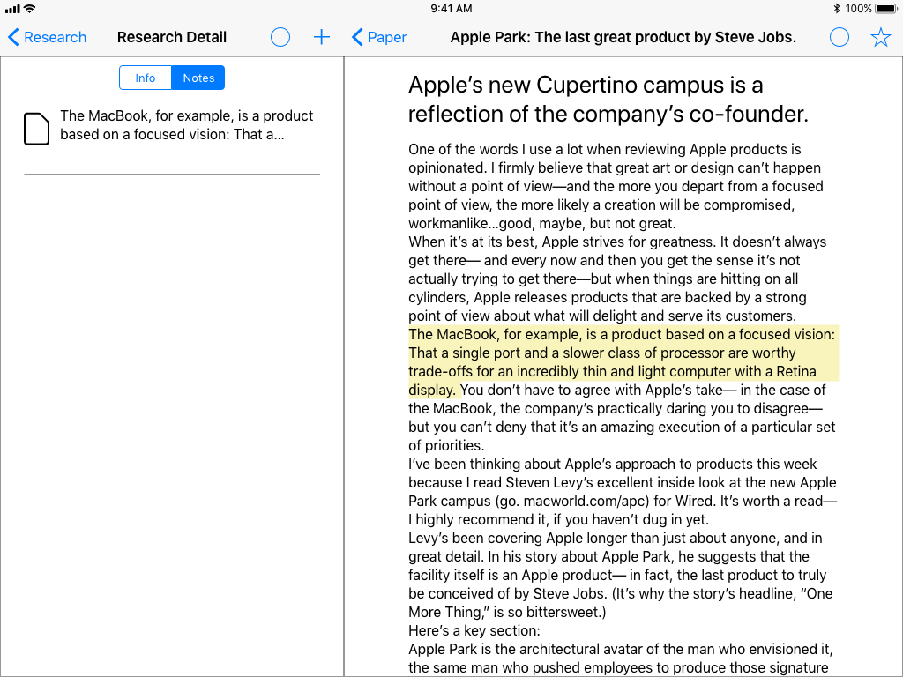Check the battery icon in the status bar
This screenshot has width=903, height=677.
pyautogui.click(x=885, y=9)
